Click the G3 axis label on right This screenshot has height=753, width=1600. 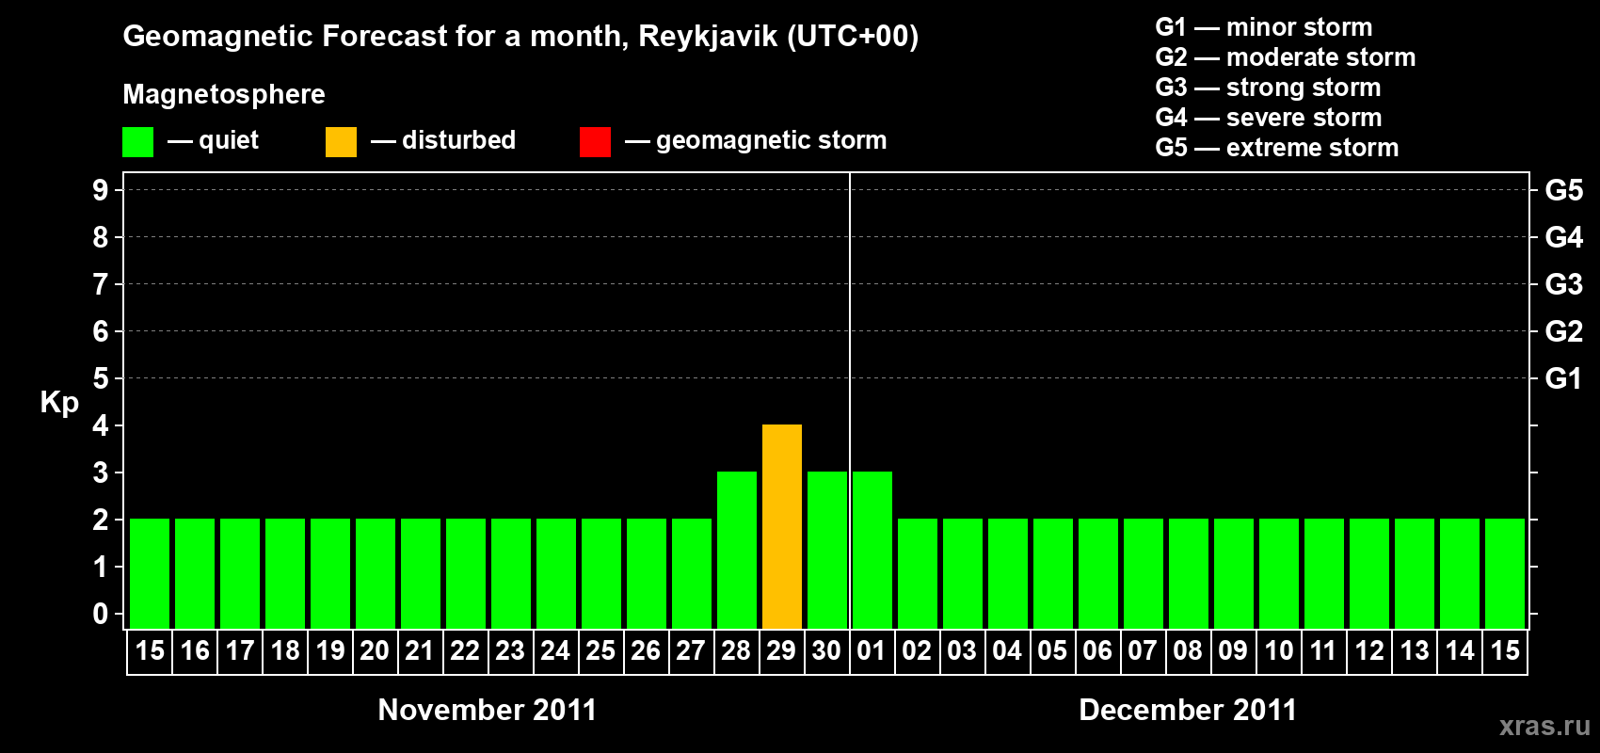(1563, 284)
